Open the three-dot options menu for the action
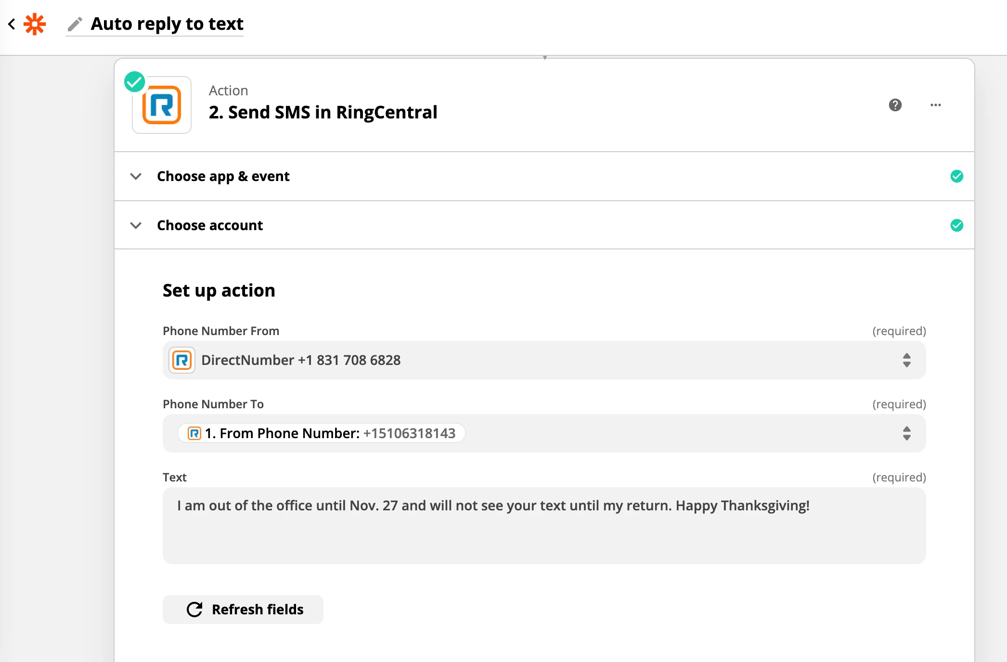Image resolution: width=1007 pixels, height=662 pixels. tap(935, 105)
